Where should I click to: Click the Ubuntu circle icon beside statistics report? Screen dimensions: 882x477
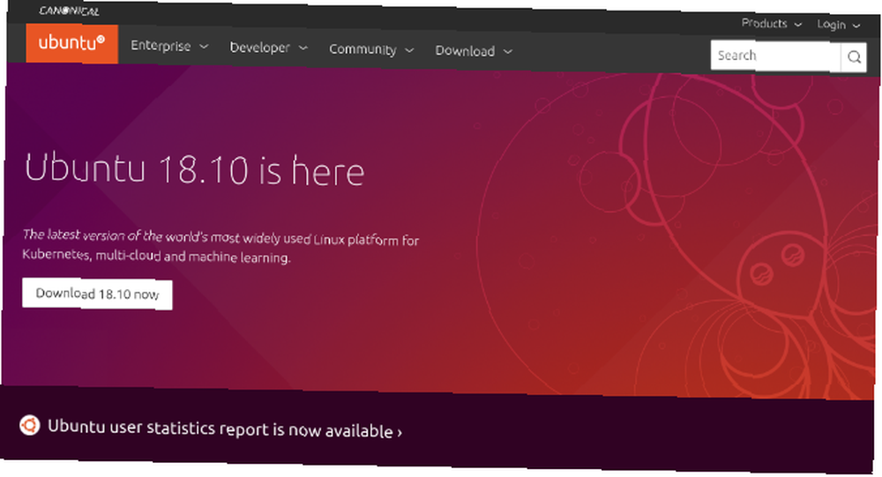[30, 425]
